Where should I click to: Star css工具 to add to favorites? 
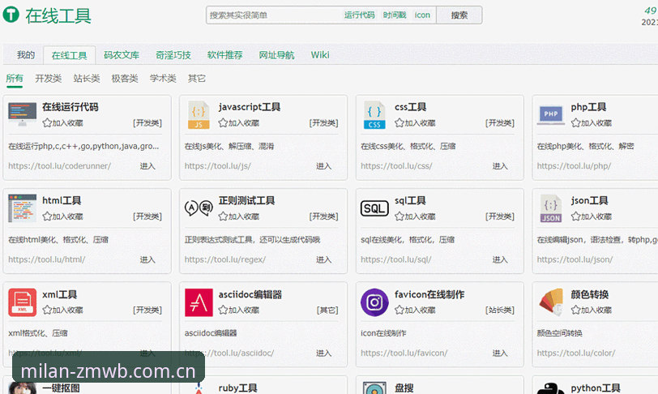point(399,122)
